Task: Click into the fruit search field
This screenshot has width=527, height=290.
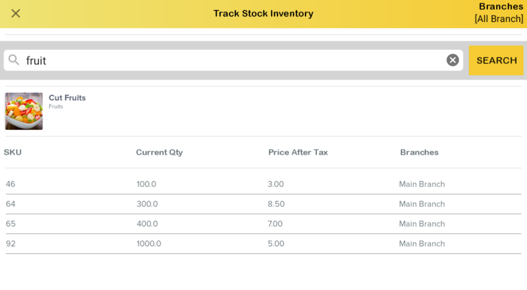Action: pyautogui.click(x=232, y=60)
